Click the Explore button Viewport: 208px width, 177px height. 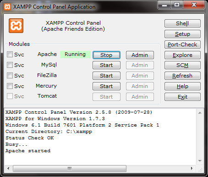[182, 55]
